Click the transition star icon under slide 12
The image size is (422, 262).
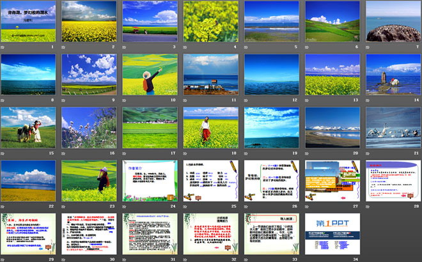(246, 100)
